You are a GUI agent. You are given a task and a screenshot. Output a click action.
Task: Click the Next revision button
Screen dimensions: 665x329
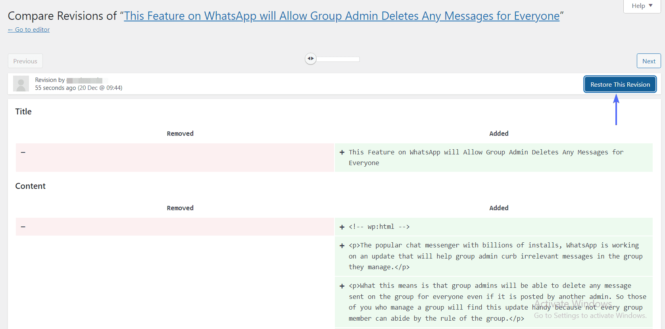pos(649,61)
